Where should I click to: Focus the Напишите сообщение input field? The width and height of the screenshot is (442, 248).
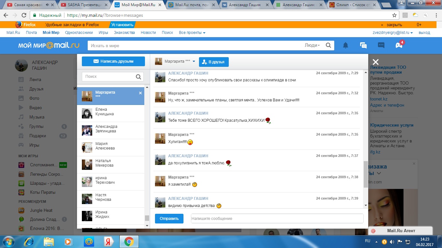pyautogui.click(x=277, y=219)
